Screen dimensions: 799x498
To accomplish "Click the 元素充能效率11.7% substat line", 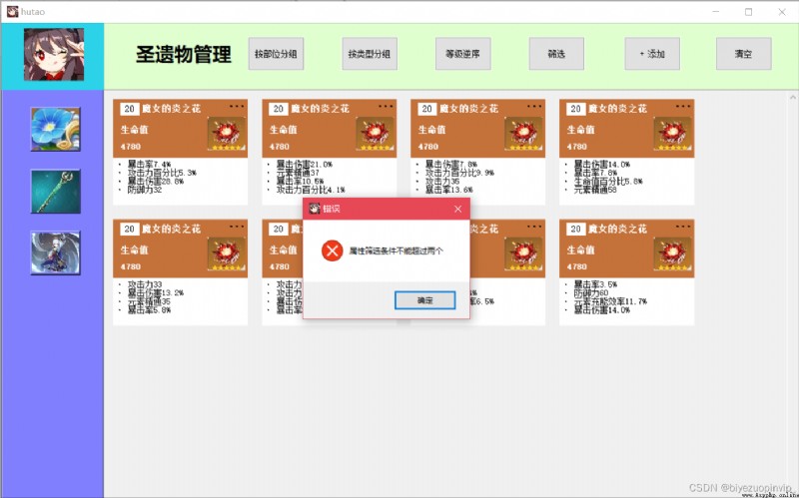I will pos(610,301).
